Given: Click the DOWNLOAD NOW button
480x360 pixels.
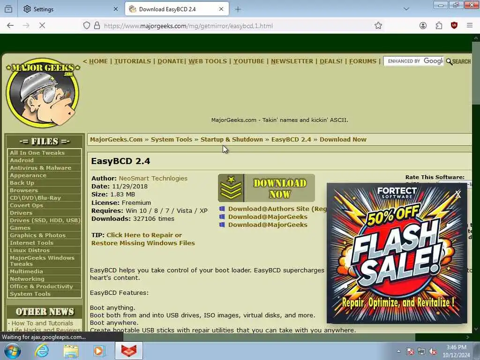Looking at the screenshot, I should (266, 188).
